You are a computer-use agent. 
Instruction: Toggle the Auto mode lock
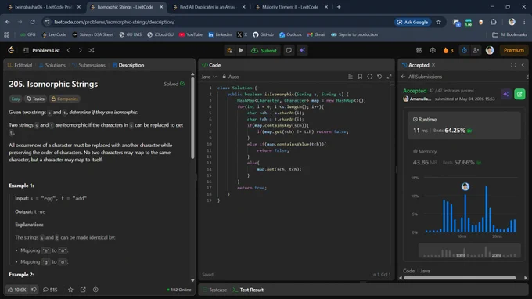(x=230, y=77)
